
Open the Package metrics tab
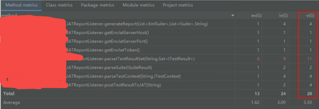(98, 5)
